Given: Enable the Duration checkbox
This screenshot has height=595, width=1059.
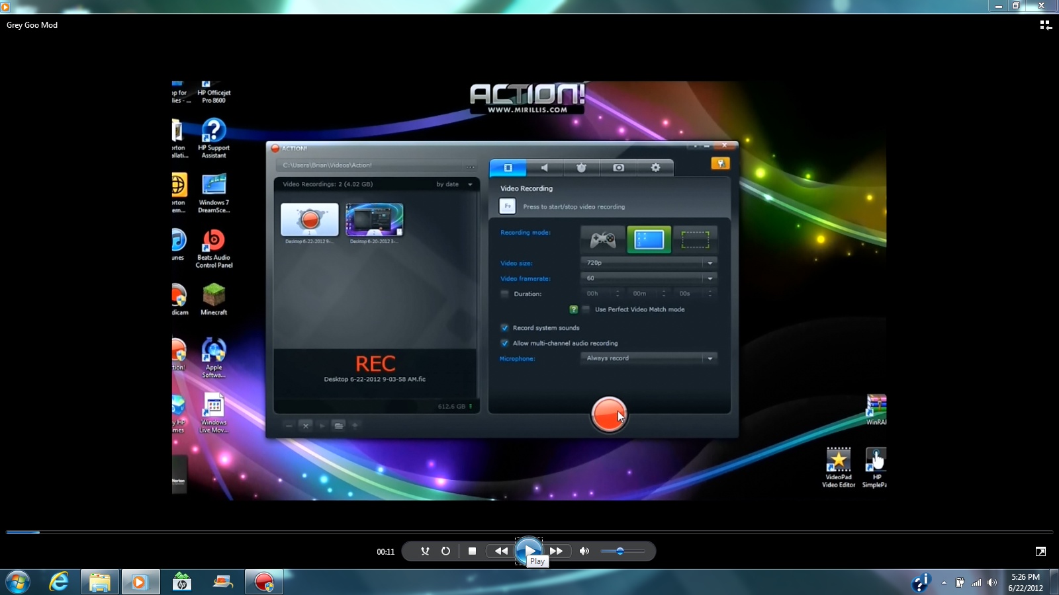Looking at the screenshot, I should pyautogui.click(x=504, y=294).
